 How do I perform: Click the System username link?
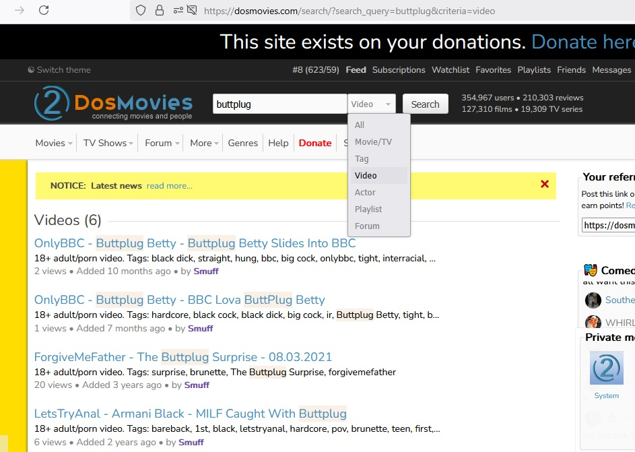click(x=606, y=395)
